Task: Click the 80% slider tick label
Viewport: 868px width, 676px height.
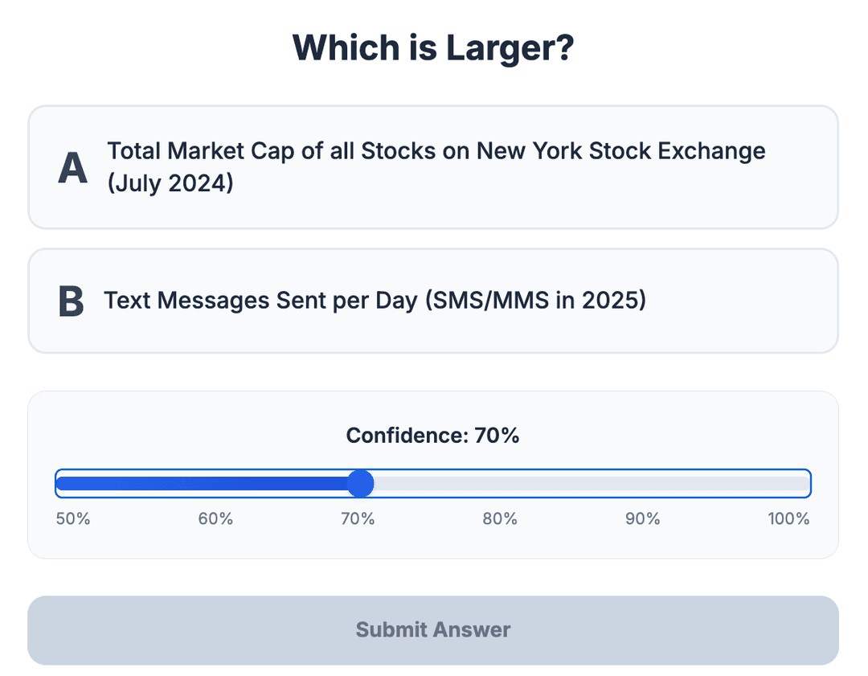Action: point(500,518)
